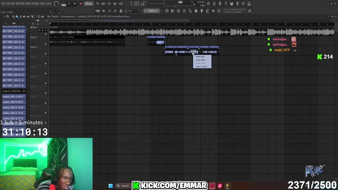Click the Windows taskbar Search box
This screenshot has height=190, width=338.
(x=123, y=186)
